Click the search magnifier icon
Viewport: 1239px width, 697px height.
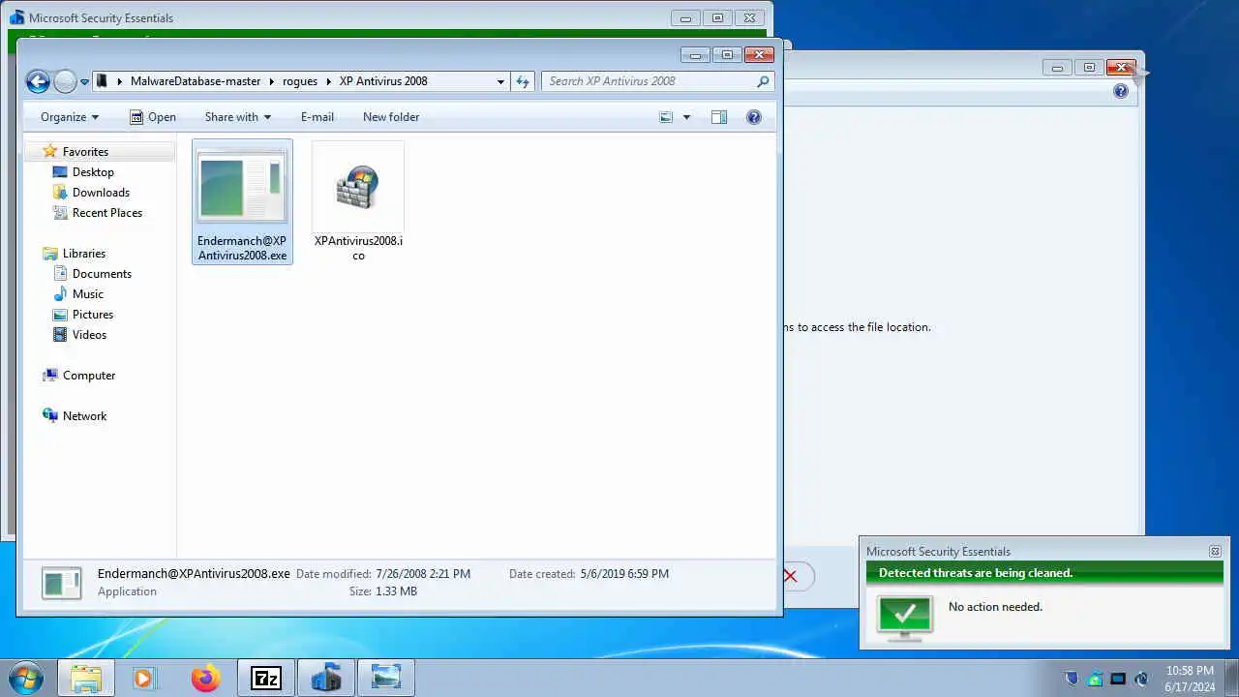(764, 81)
